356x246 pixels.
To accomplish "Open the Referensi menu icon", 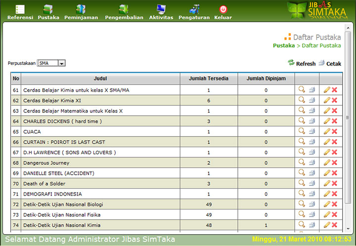I will (x=20, y=9).
